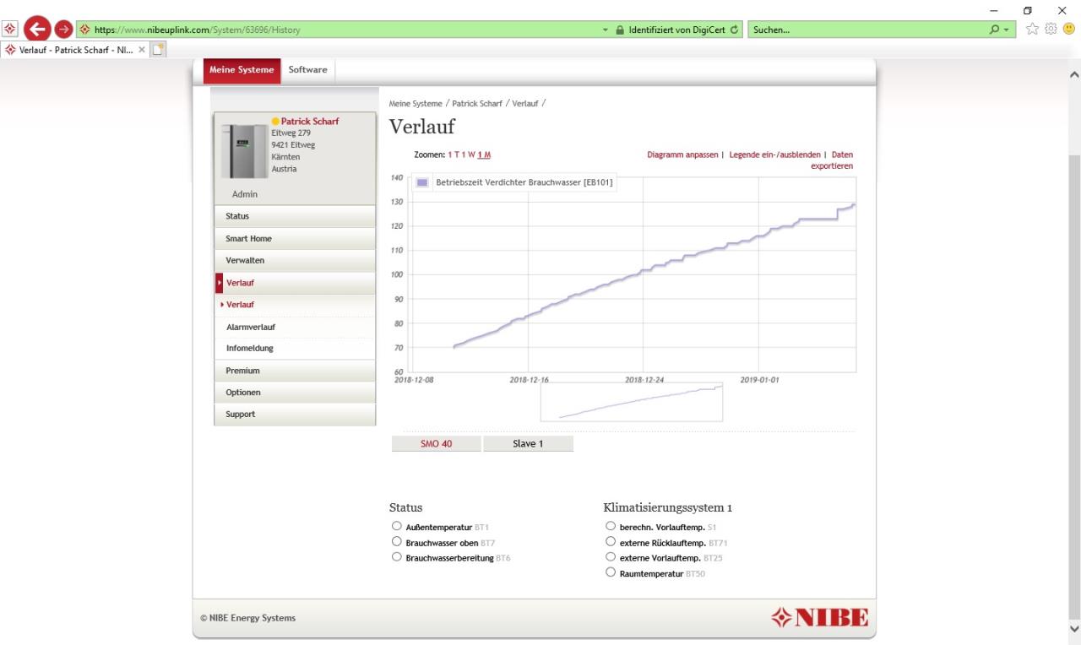This screenshot has width=1081, height=645.
Task: Open Optionen in the sidebar menu
Action: [x=295, y=393]
